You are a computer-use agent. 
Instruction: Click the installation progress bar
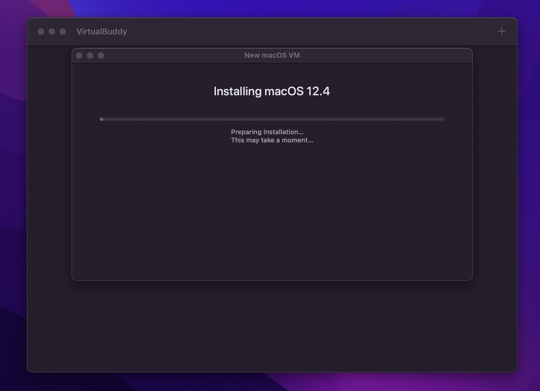pos(272,119)
